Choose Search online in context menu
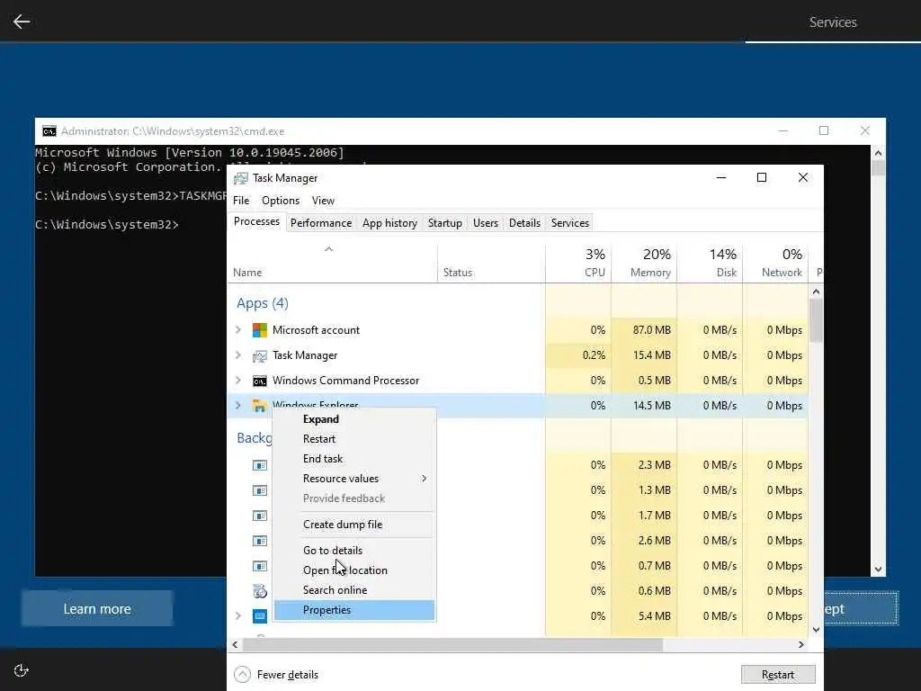 [354, 590]
